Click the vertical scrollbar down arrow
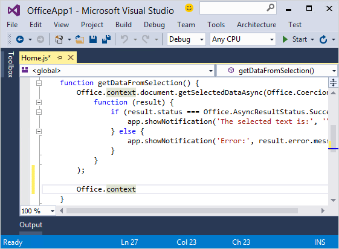The image size is (339, 249). [333, 200]
